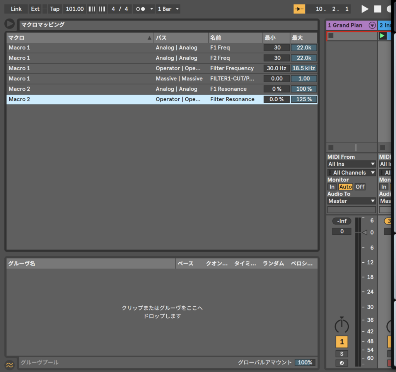396x372 pixels.
Task: Set Monitor to Off on track 1
Action: [x=360, y=187]
